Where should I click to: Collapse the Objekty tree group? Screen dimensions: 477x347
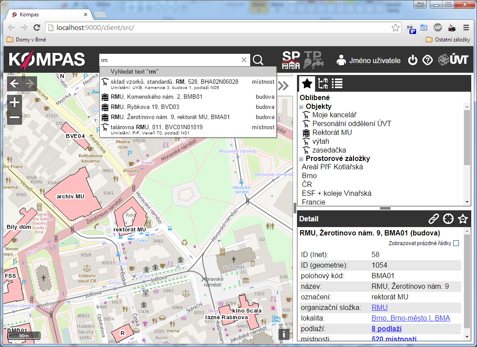301,107
